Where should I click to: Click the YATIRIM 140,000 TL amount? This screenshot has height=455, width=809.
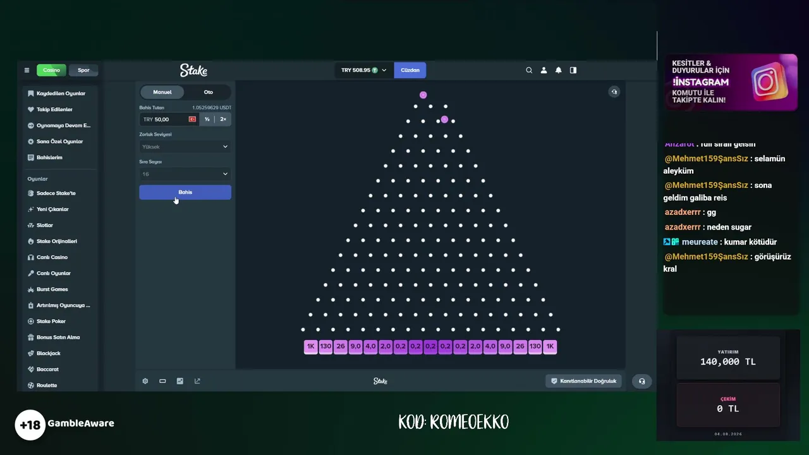[x=728, y=361]
